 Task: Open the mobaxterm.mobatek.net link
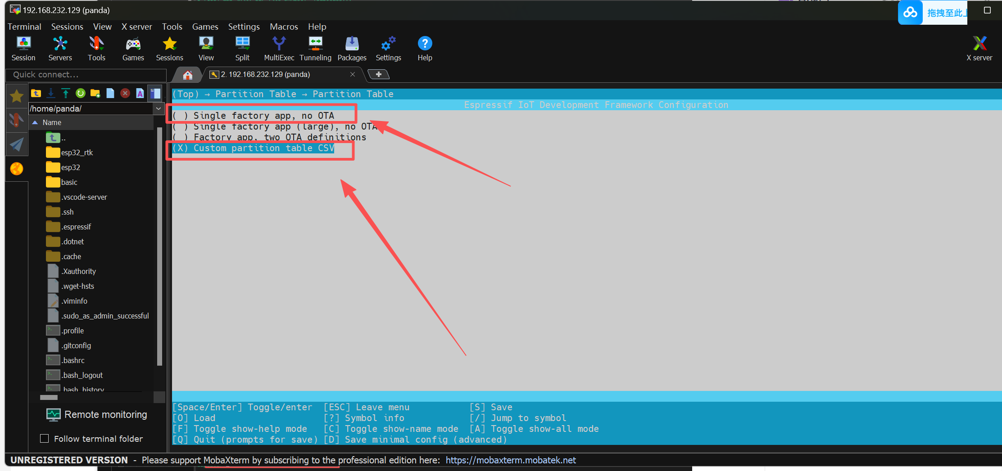point(511,460)
